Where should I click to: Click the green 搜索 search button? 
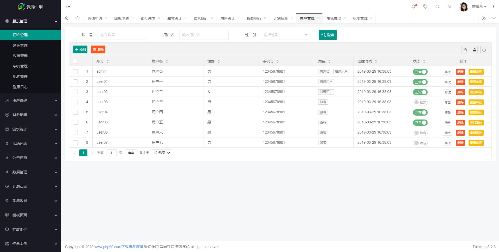point(328,35)
